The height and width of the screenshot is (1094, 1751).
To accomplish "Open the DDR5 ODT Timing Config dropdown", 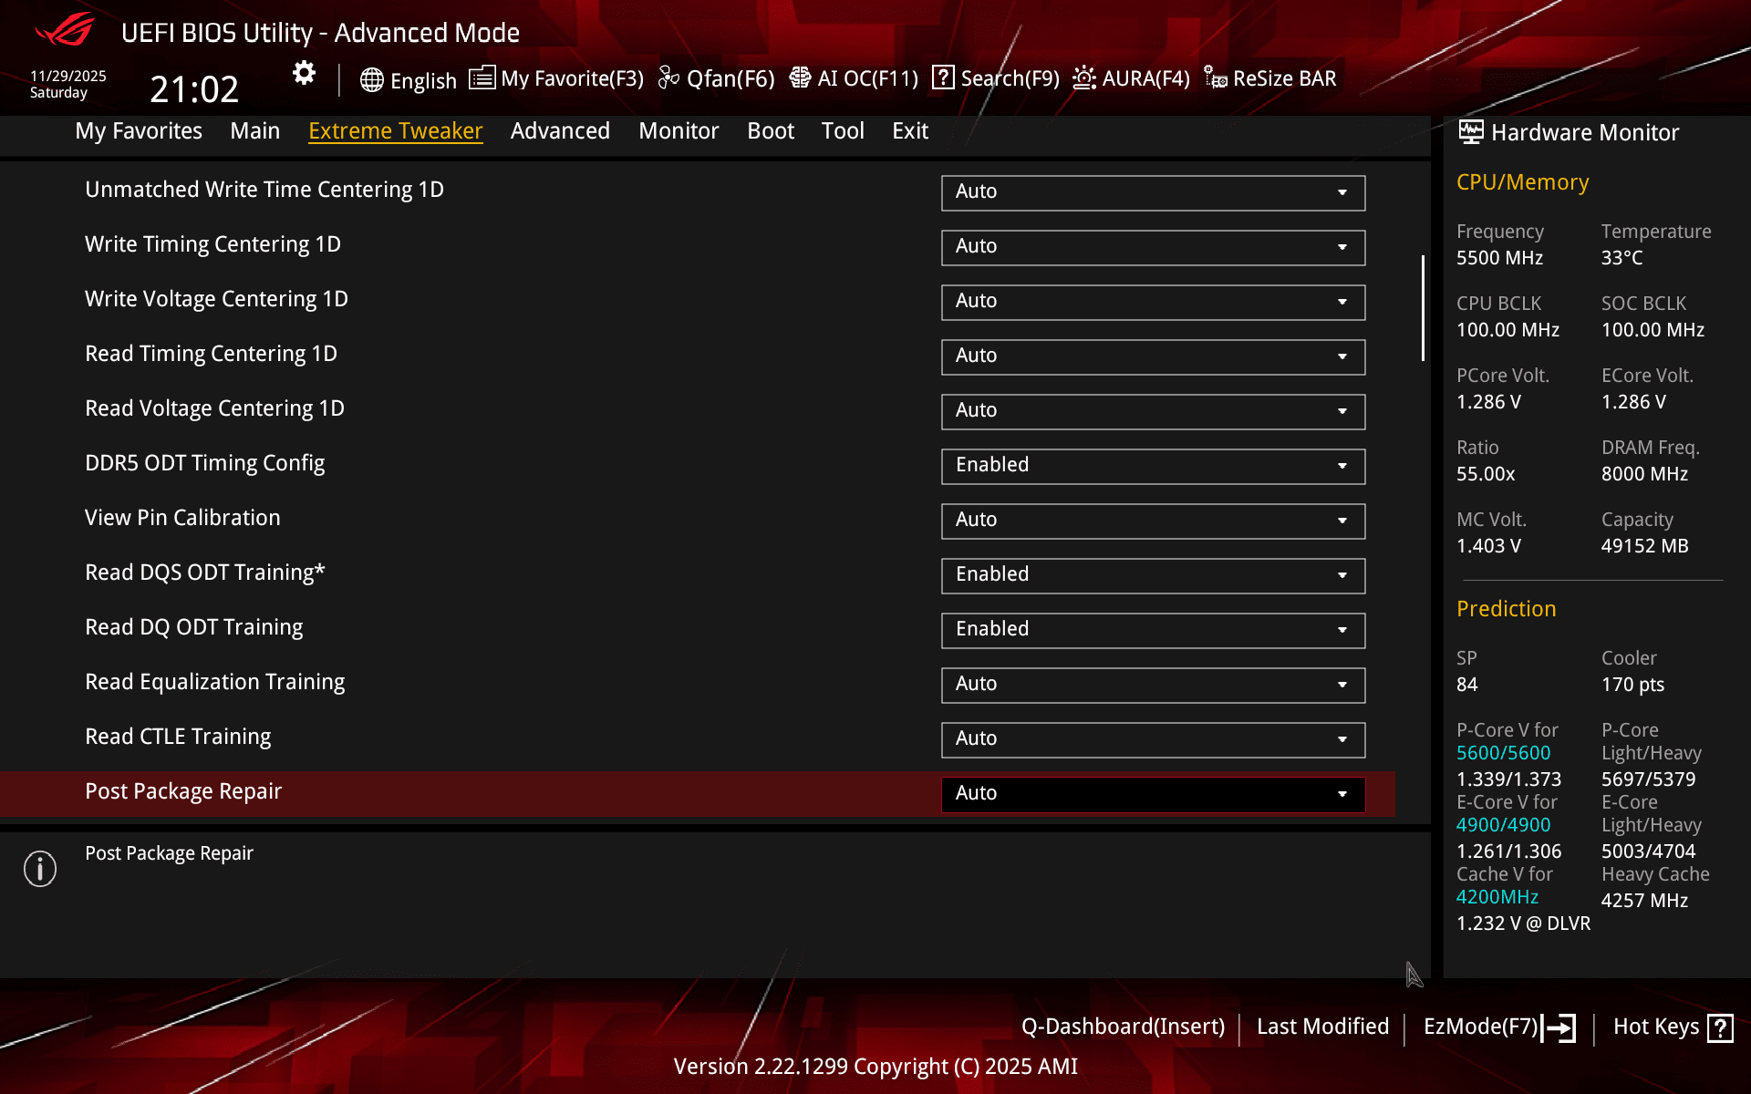I will click(x=1153, y=466).
